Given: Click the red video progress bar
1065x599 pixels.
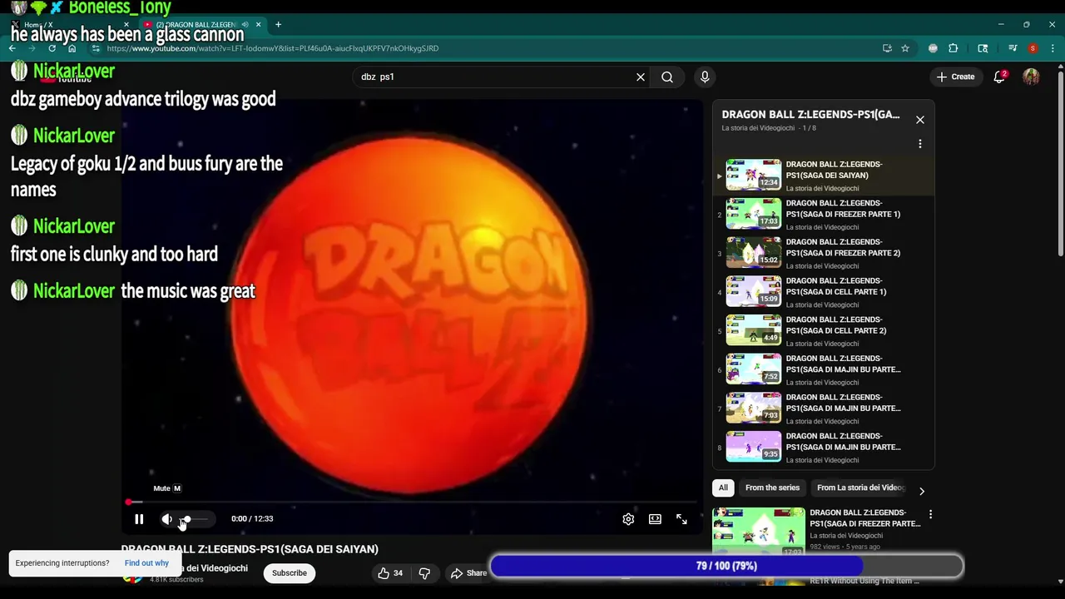Looking at the screenshot, I should (413, 502).
